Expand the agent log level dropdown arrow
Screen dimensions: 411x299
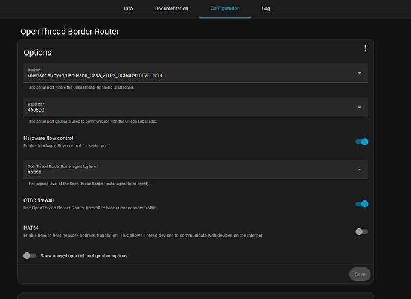(360, 170)
